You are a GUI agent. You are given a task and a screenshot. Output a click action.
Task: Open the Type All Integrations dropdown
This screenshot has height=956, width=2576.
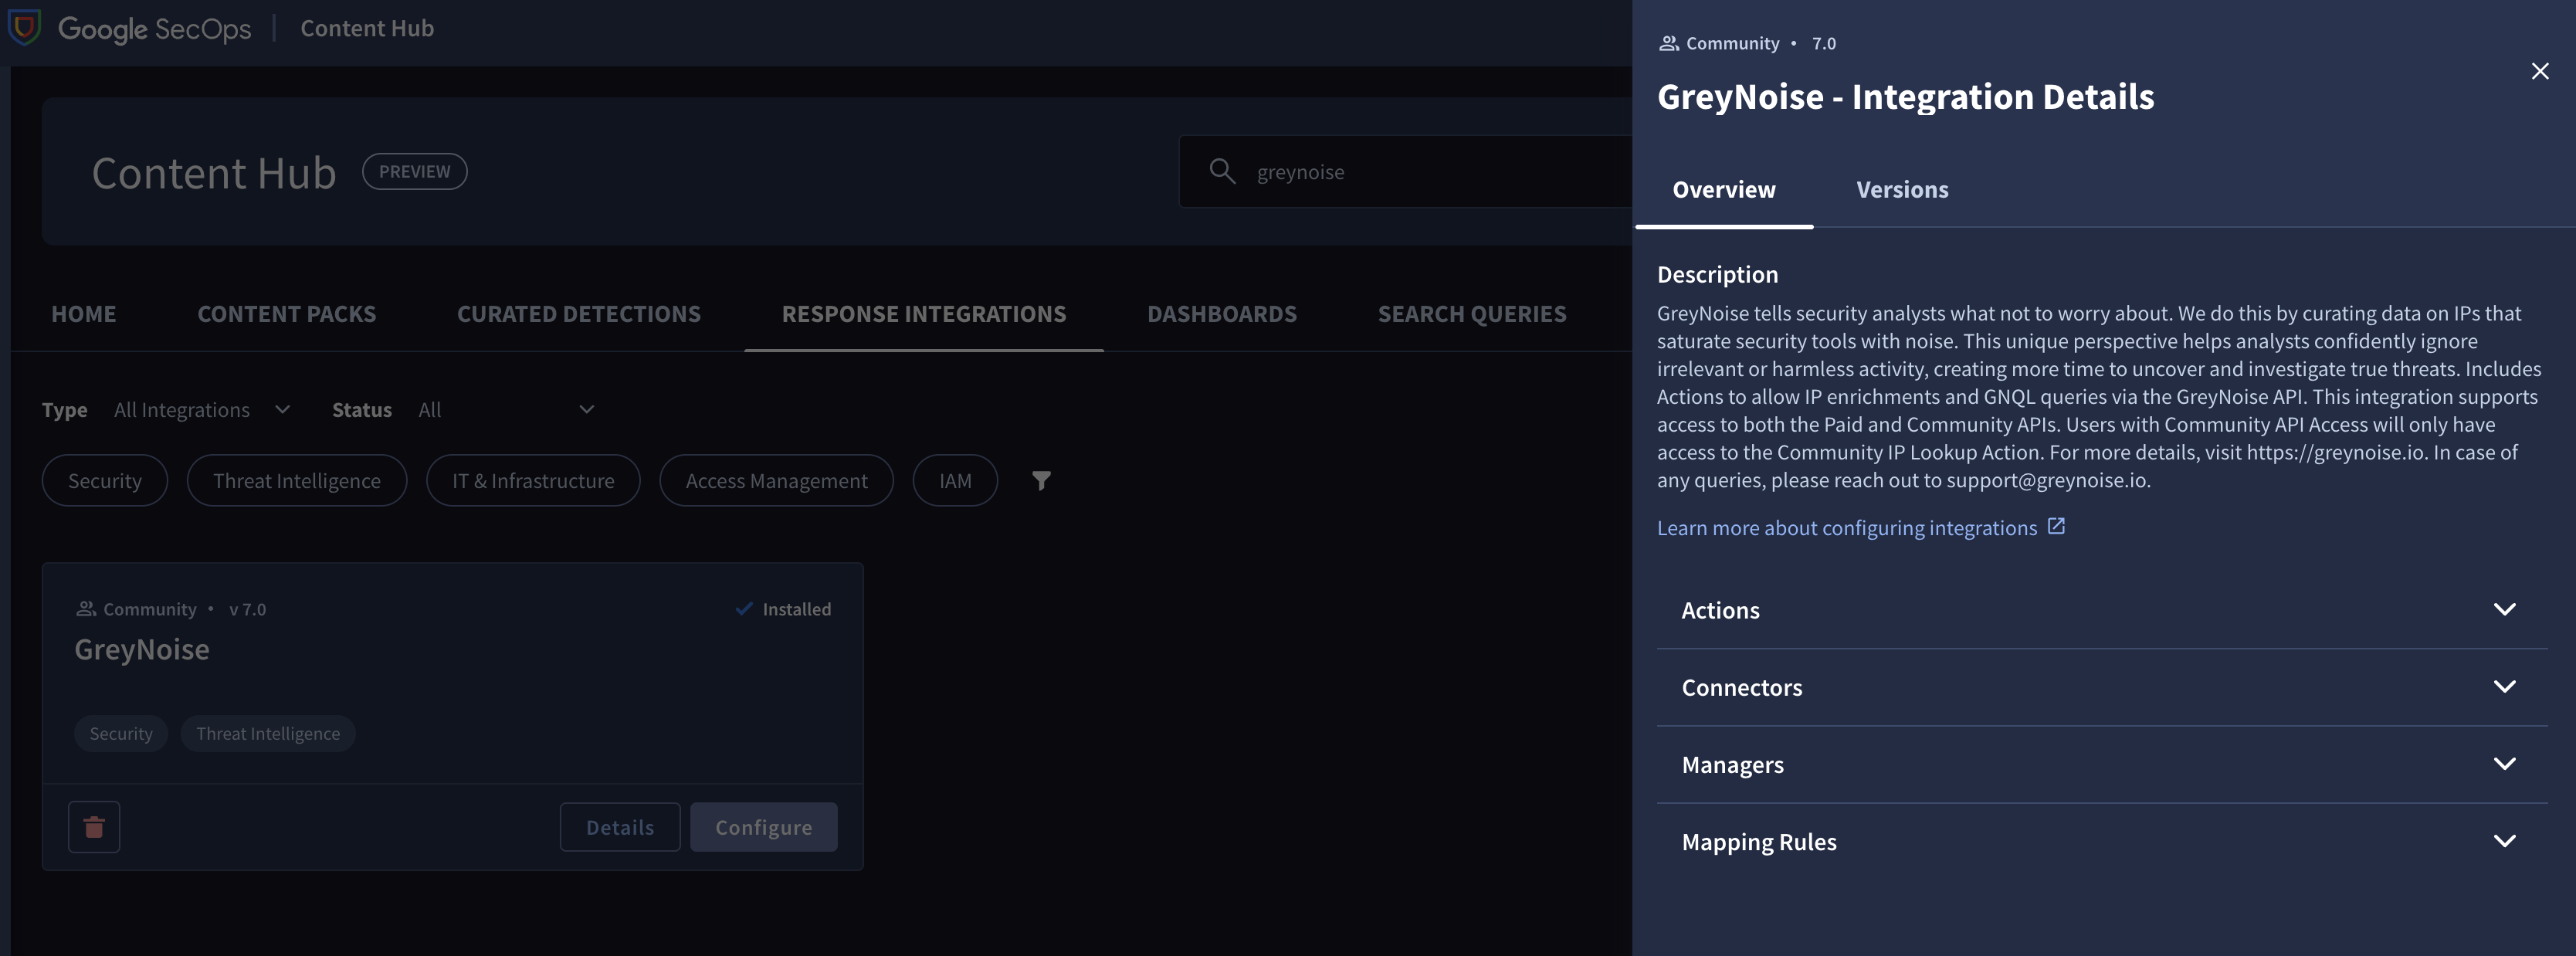pos(201,410)
